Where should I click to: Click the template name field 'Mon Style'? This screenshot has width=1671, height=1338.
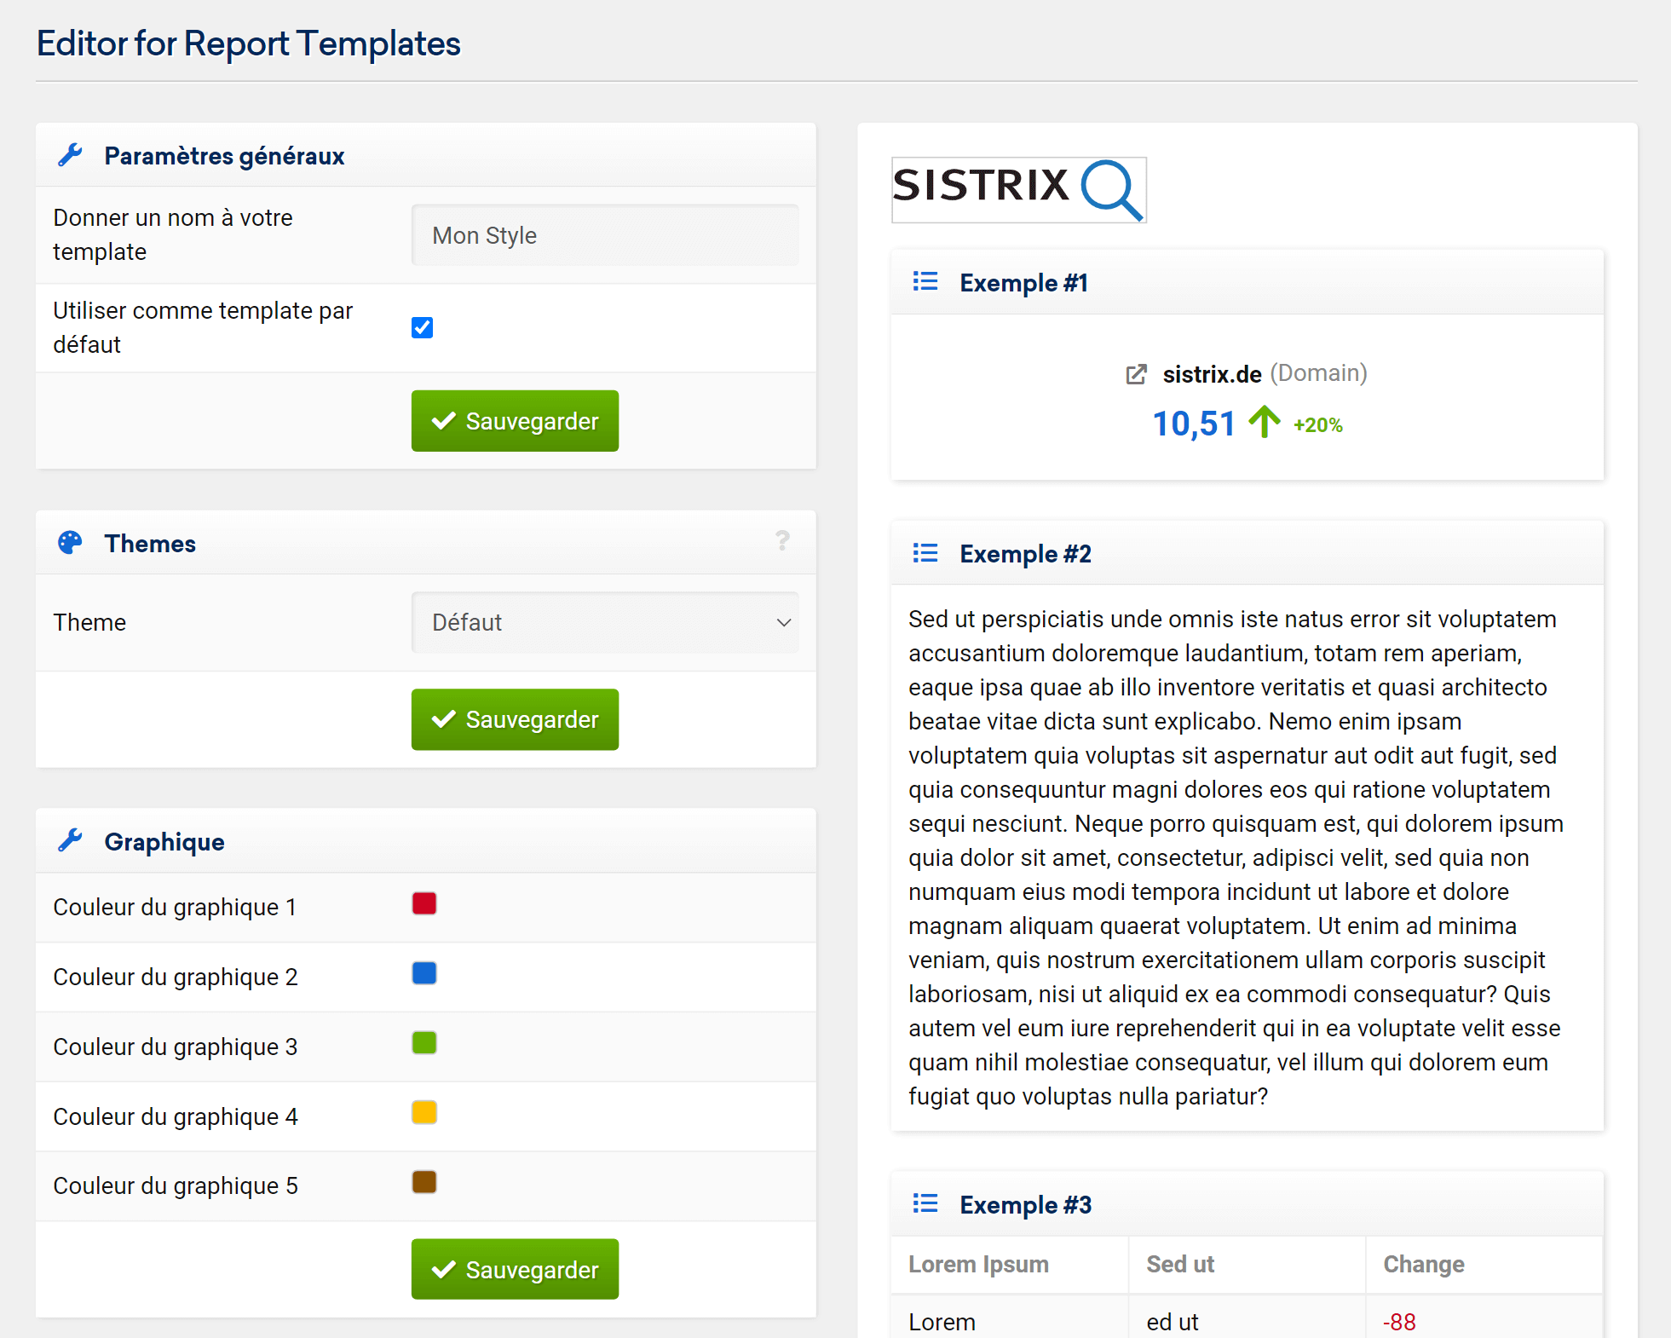(x=605, y=234)
